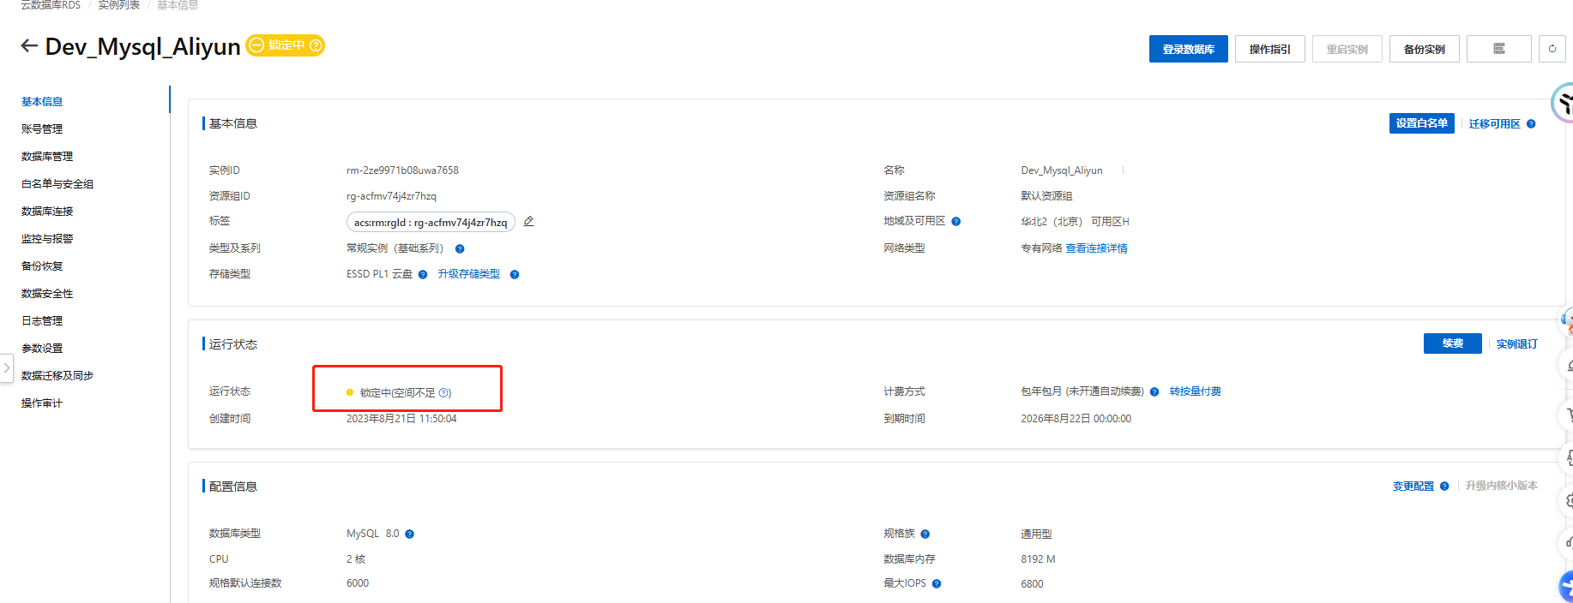
Task: Go to 监控与报警 in the sidebar
Action: tap(47, 239)
